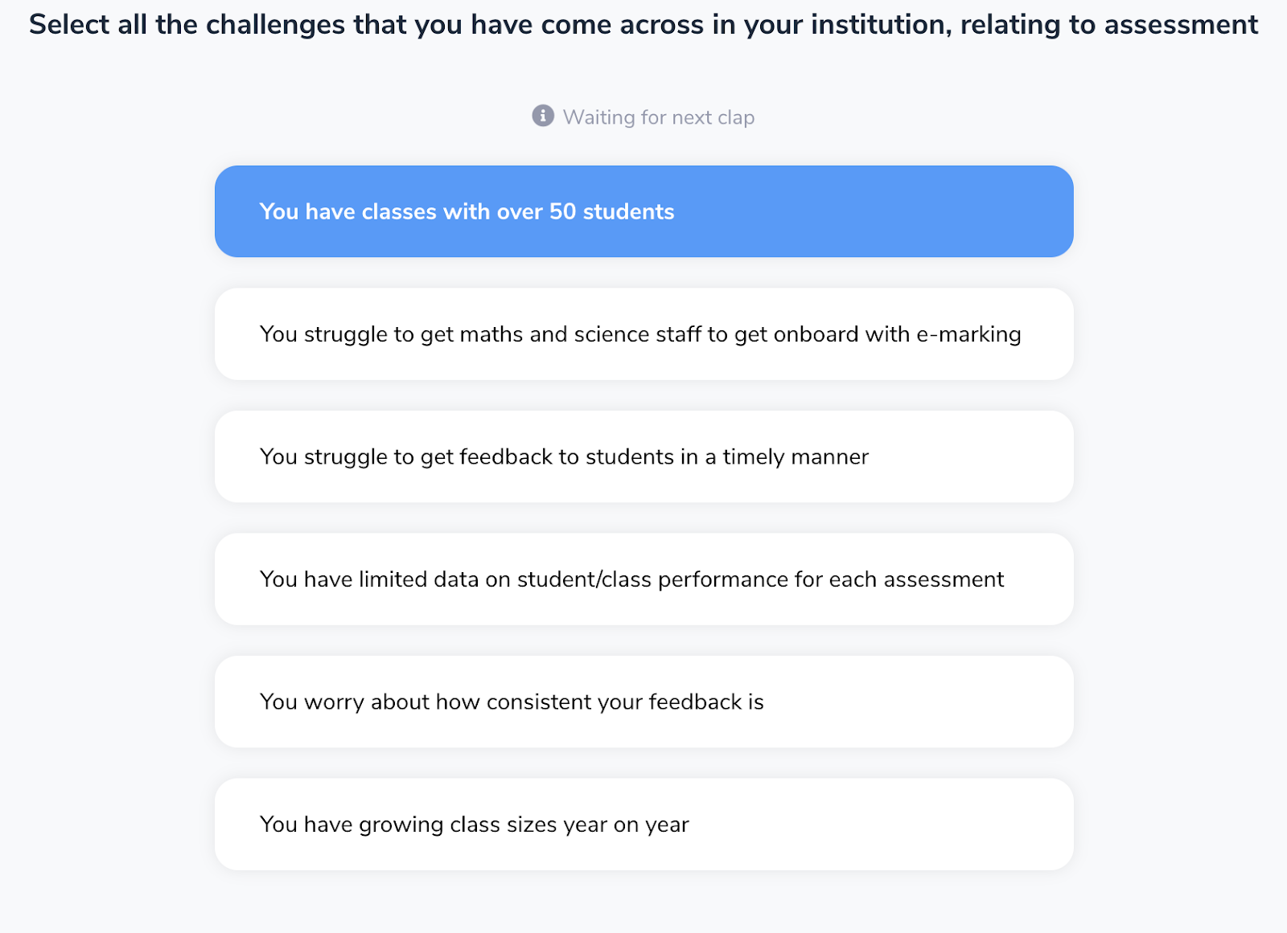Image resolution: width=1287 pixels, height=933 pixels.
Task: Click the question heading about assessment challenges
Action: (x=643, y=24)
